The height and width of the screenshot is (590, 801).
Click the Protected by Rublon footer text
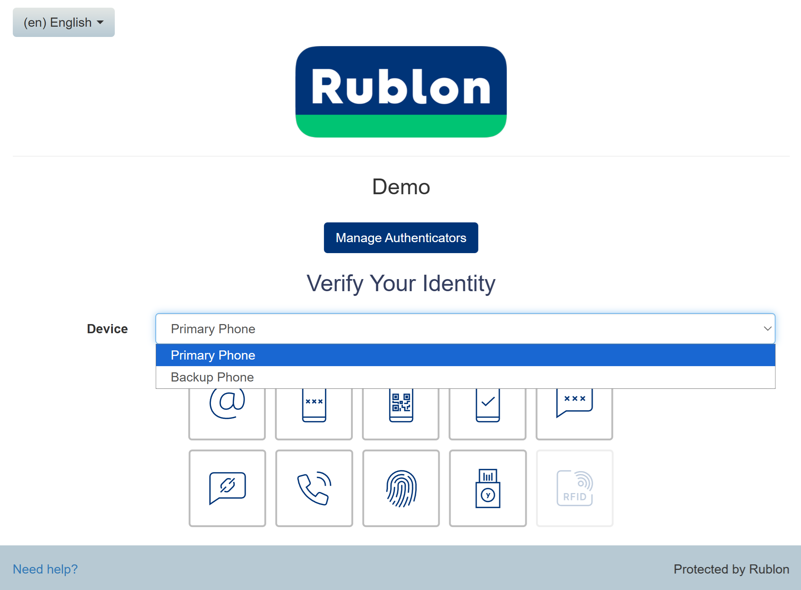[x=731, y=569]
